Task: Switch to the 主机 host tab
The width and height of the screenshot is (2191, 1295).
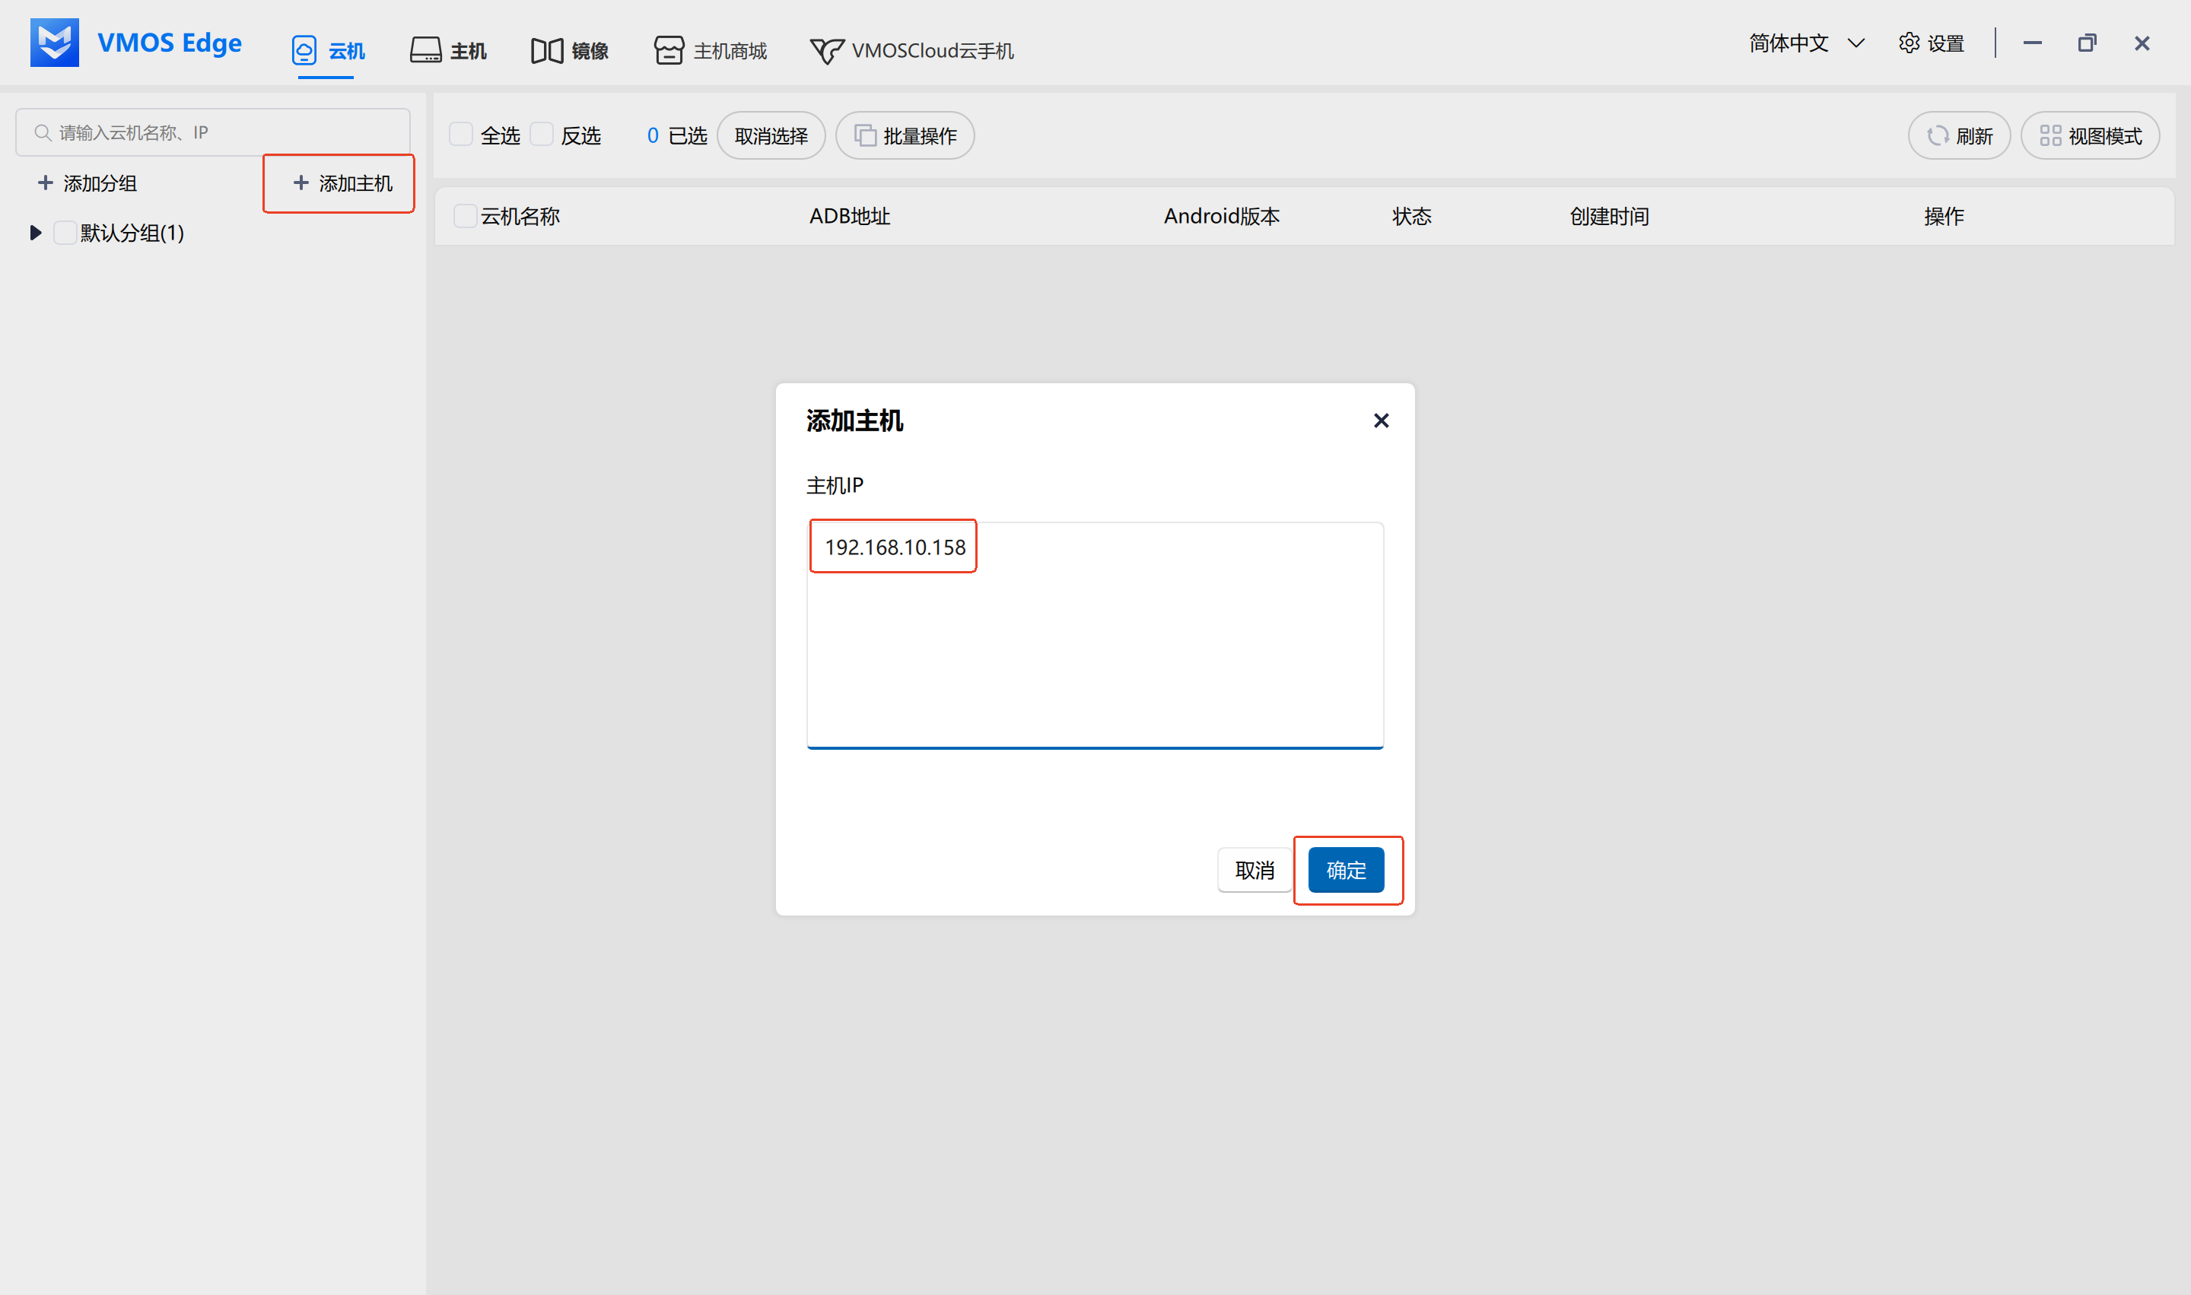Action: click(449, 51)
